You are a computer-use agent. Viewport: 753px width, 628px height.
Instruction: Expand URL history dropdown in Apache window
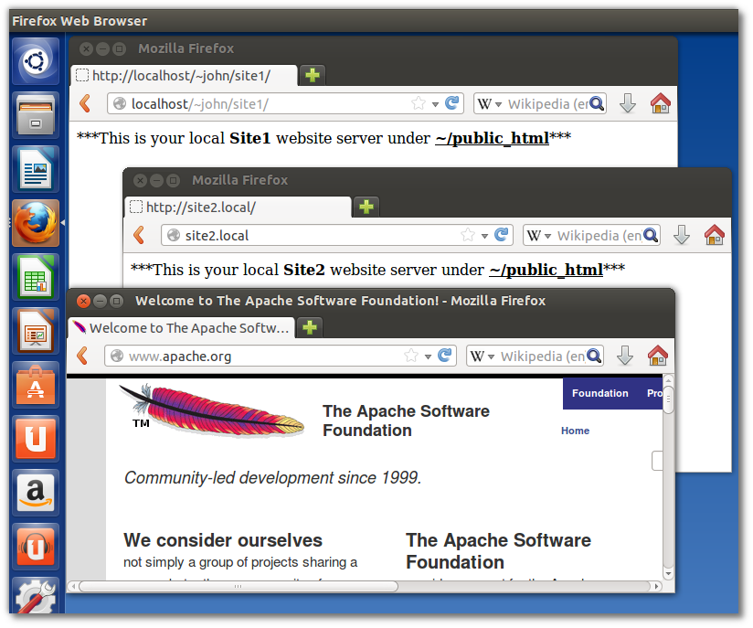point(428,357)
